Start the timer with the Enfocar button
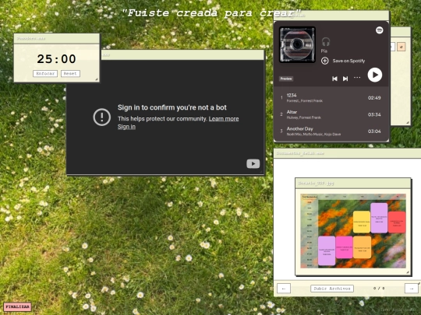The width and height of the screenshot is (421, 315). 45,73
